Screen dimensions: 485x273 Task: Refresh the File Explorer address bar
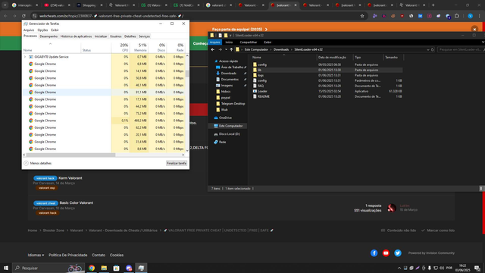[x=433, y=49]
